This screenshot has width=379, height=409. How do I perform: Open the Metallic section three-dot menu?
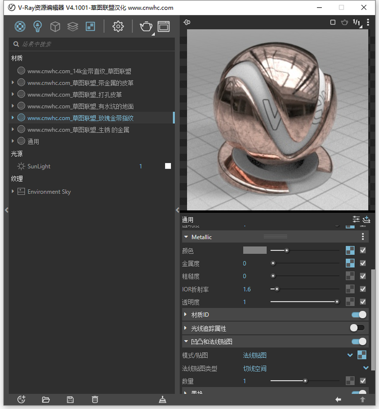pos(363,237)
